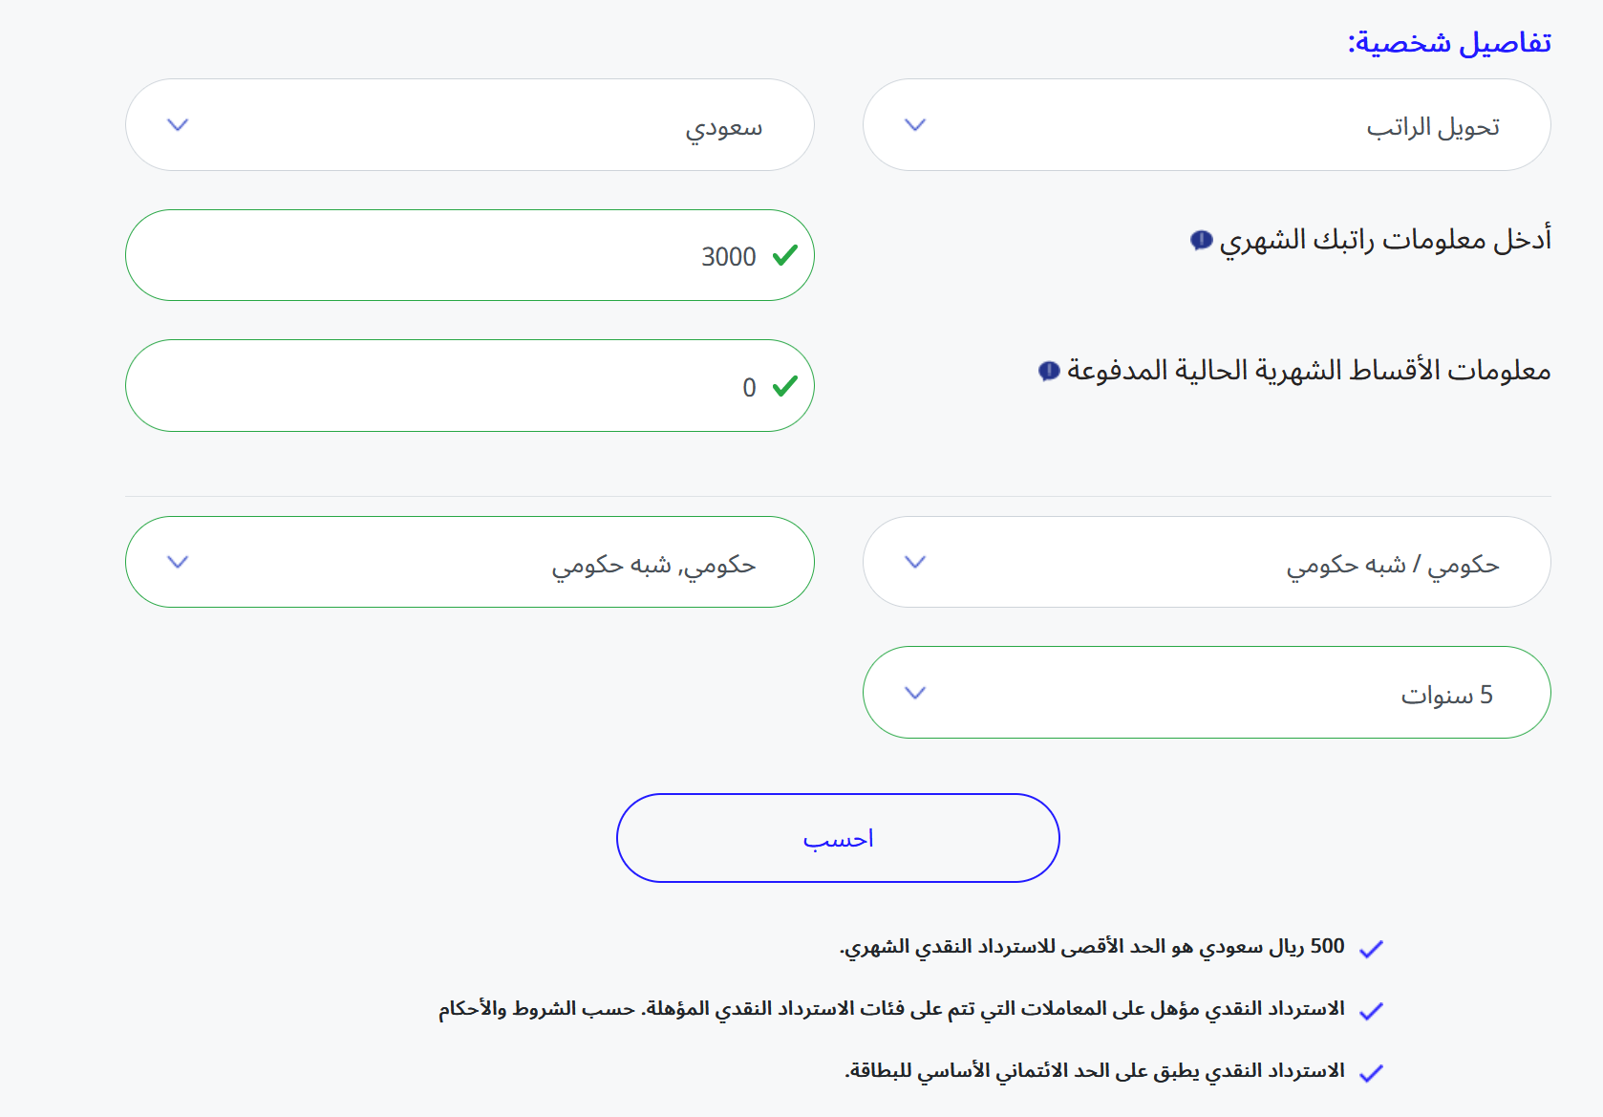
Task: Click the chevron arrow in سعودي dropdown
Action: pos(178,125)
